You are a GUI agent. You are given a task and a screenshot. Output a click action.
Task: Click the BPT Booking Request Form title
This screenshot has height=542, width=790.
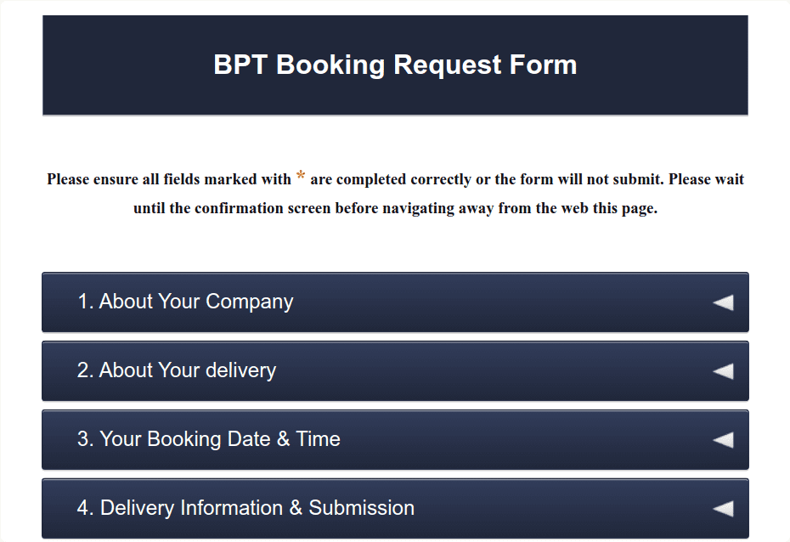395,65
